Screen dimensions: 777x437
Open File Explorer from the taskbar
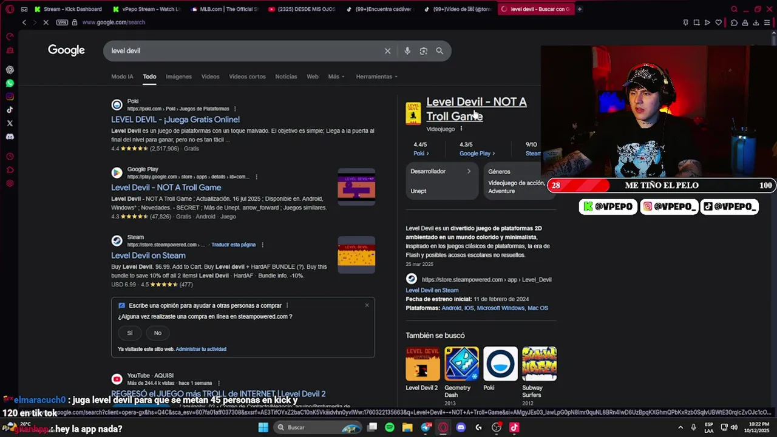[407, 427]
